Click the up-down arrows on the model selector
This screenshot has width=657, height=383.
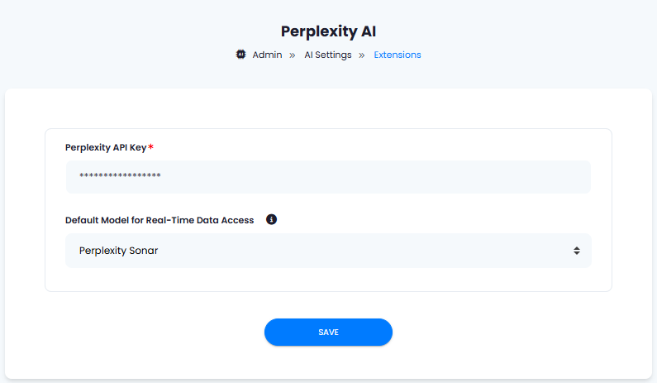[x=577, y=251]
